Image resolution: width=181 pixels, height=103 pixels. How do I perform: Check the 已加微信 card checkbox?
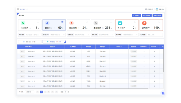point(38,22)
